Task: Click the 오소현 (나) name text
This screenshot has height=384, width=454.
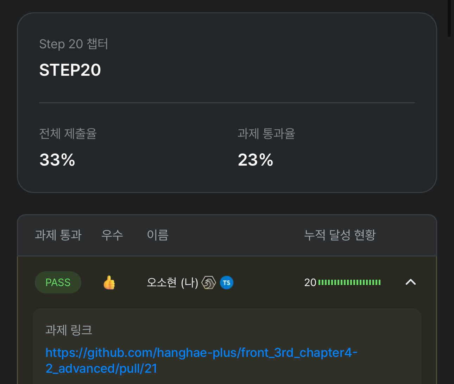Action: click(x=172, y=283)
